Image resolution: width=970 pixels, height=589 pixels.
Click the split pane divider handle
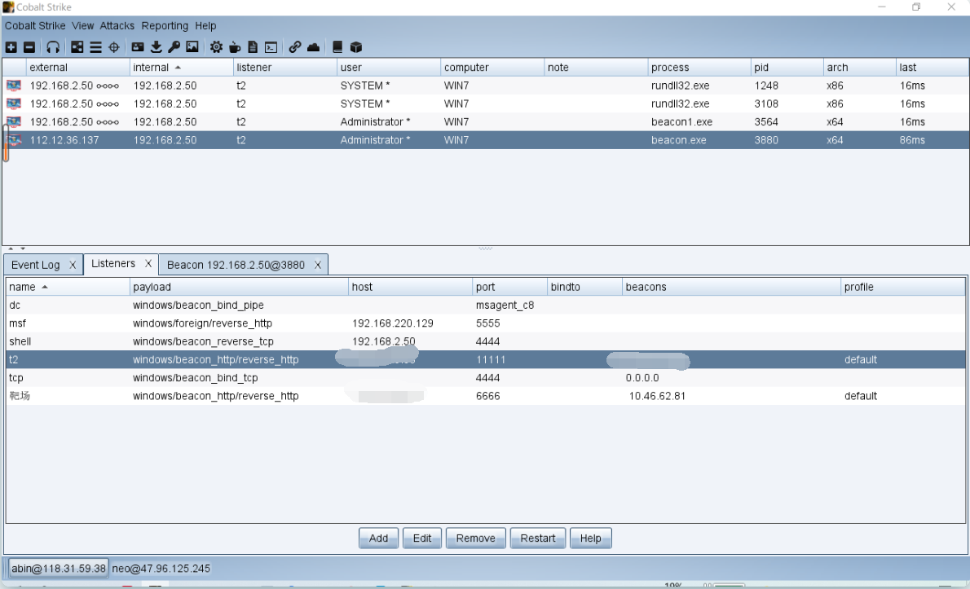[486, 248]
